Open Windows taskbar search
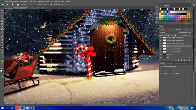The width and height of the screenshot is (196, 110). 7,108
